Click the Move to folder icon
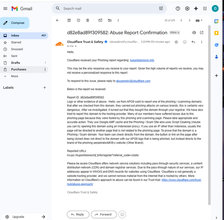The image size is (224, 220). (110, 20)
